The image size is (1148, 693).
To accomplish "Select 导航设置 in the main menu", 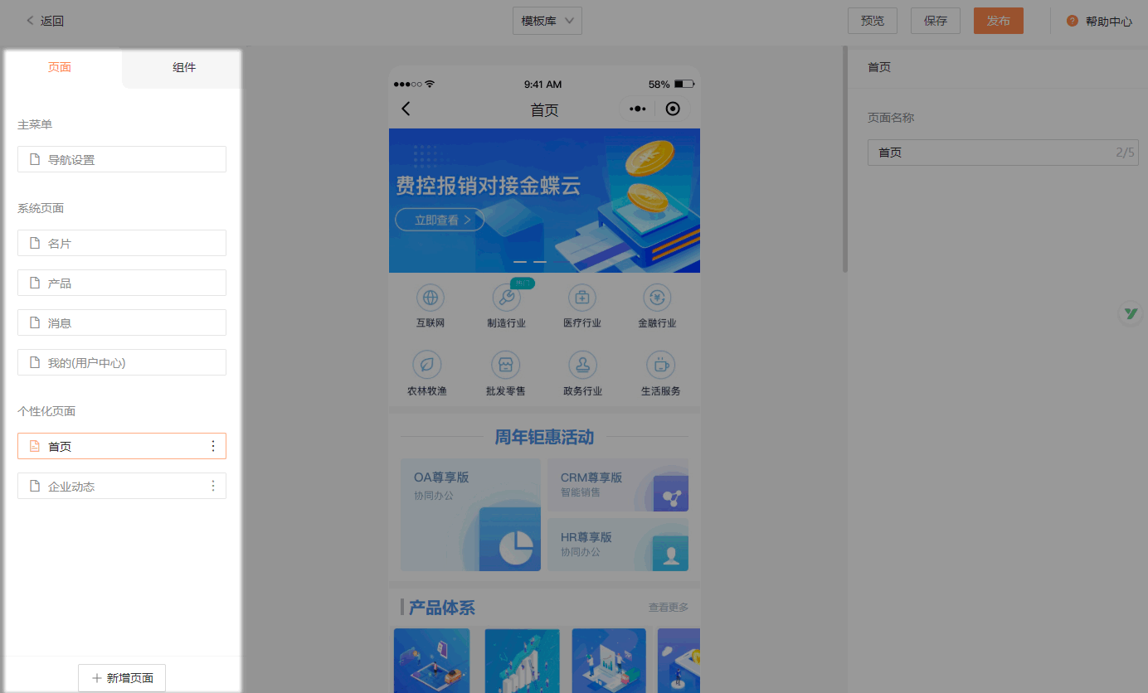I will [122, 159].
